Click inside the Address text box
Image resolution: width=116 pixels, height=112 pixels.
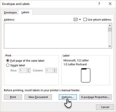(56, 36)
